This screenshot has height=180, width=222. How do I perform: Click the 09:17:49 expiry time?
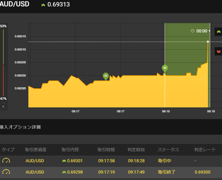136,172
